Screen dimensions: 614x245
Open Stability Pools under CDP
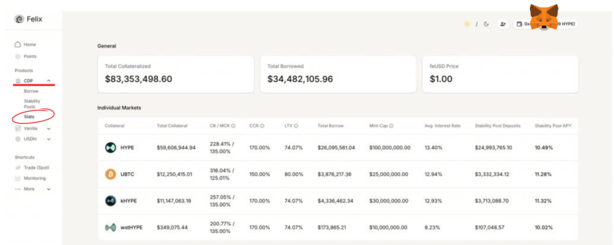tap(32, 104)
